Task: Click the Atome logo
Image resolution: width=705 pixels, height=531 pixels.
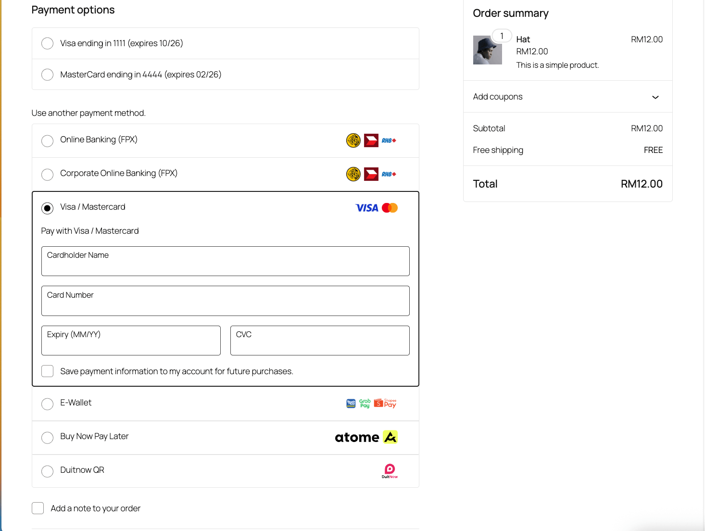Action: click(x=366, y=437)
